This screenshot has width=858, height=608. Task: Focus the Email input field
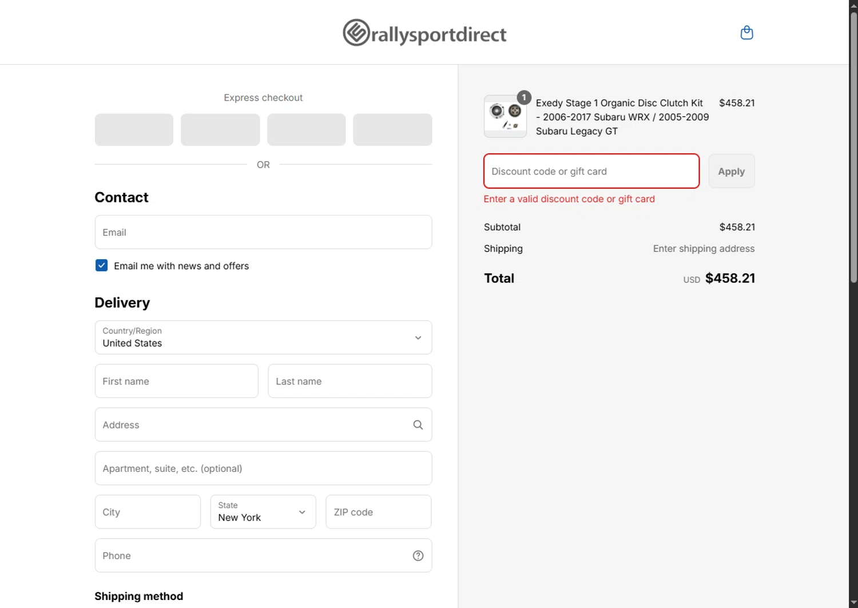tap(263, 232)
